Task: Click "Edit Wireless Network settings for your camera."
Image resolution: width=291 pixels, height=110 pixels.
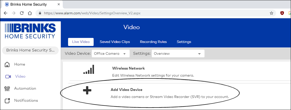Action: pos(153,76)
